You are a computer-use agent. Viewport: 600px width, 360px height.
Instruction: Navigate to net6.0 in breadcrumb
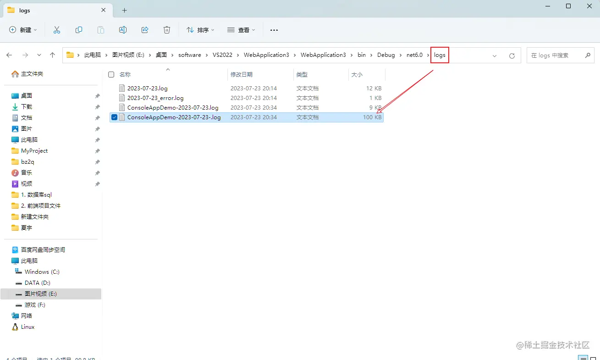coord(414,55)
